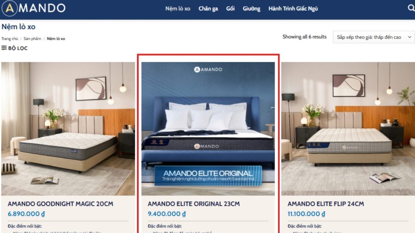This screenshot has width=415, height=233.
Task: Click the search magnifier icon in header
Action: click(x=411, y=8)
